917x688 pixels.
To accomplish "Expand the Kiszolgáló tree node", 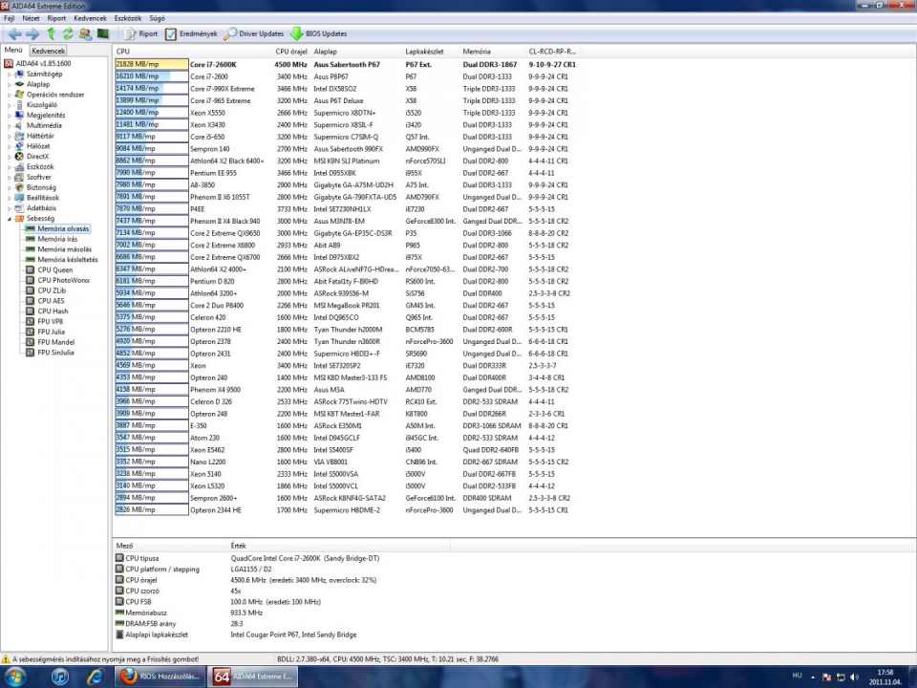I will point(10,105).
